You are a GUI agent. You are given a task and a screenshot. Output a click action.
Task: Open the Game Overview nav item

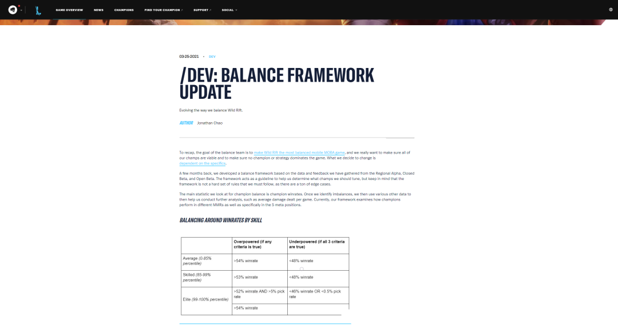tap(69, 10)
